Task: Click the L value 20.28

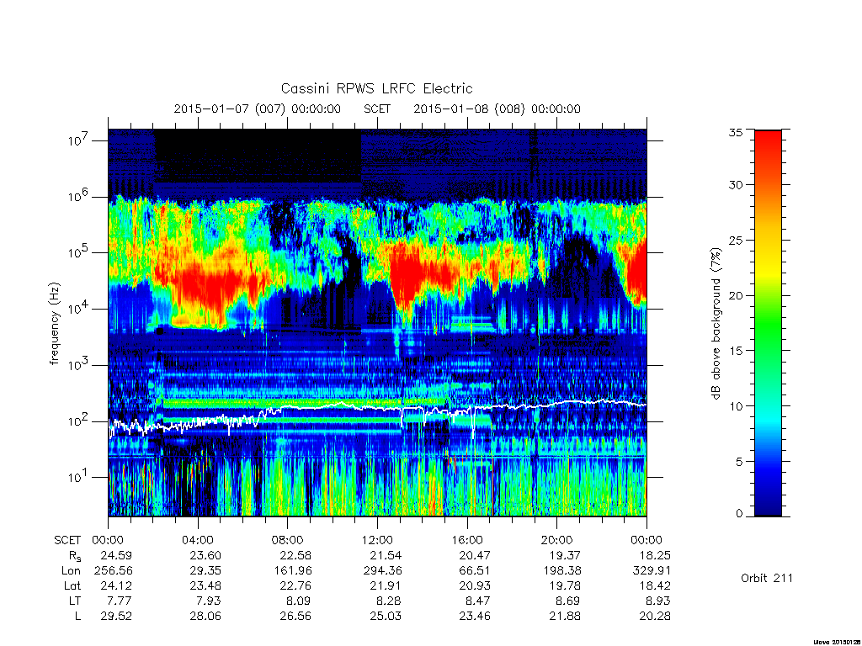Action: pos(655,617)
